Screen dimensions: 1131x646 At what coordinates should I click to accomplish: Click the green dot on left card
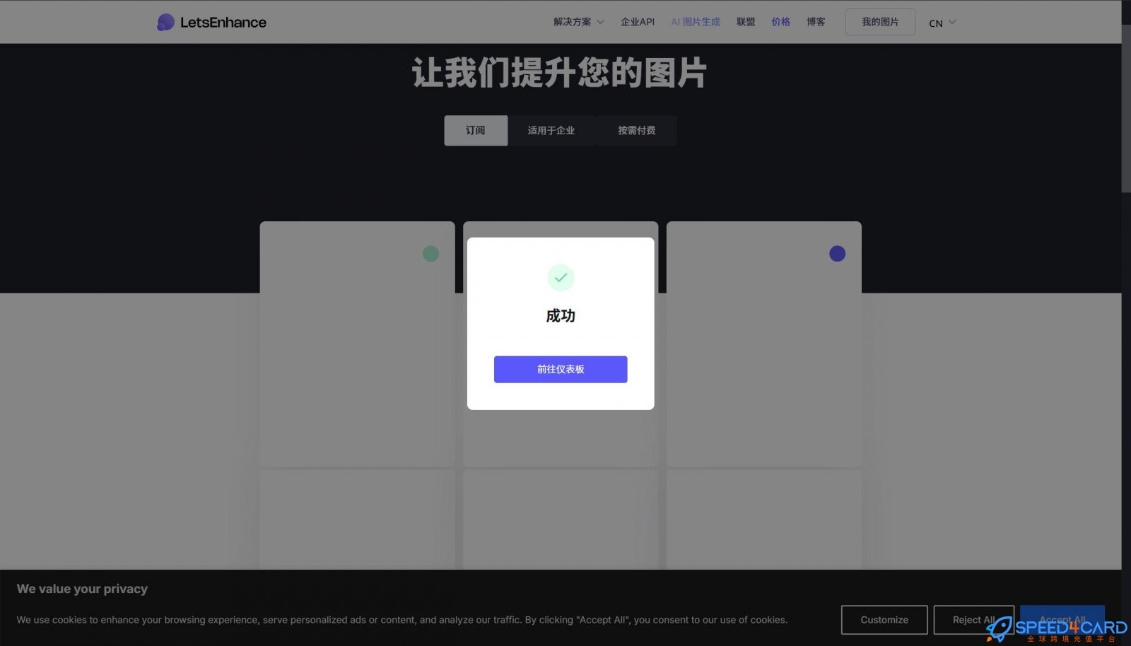click(430, 254)
